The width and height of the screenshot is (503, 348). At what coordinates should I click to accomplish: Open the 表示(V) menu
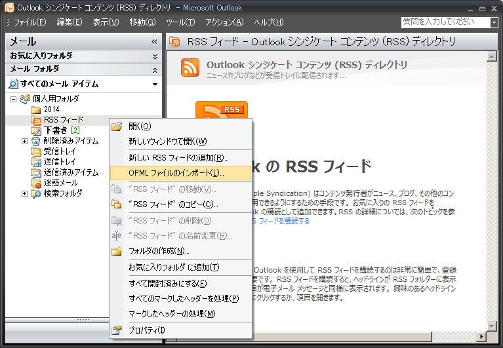[106, 22]
